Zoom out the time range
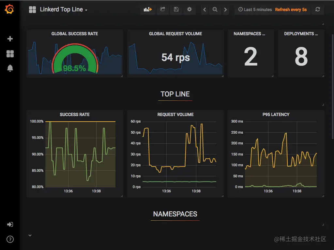 point(215,9)
